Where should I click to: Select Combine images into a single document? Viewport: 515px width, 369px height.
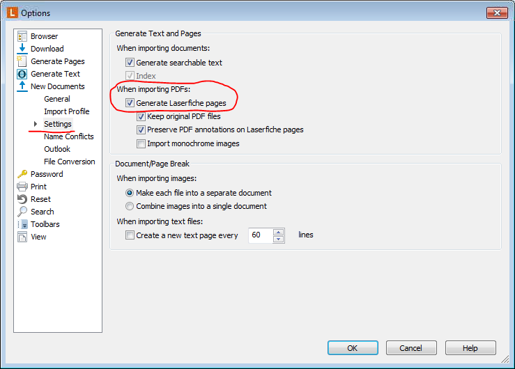[x=130, y=206]
